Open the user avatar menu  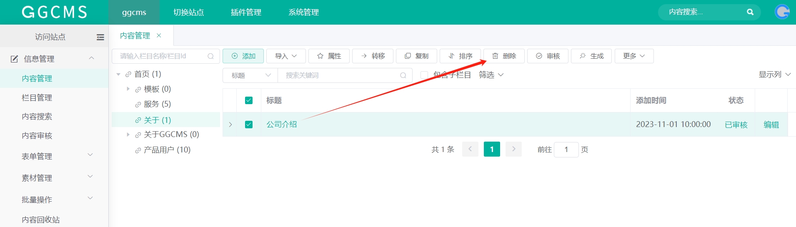(782, 12)
